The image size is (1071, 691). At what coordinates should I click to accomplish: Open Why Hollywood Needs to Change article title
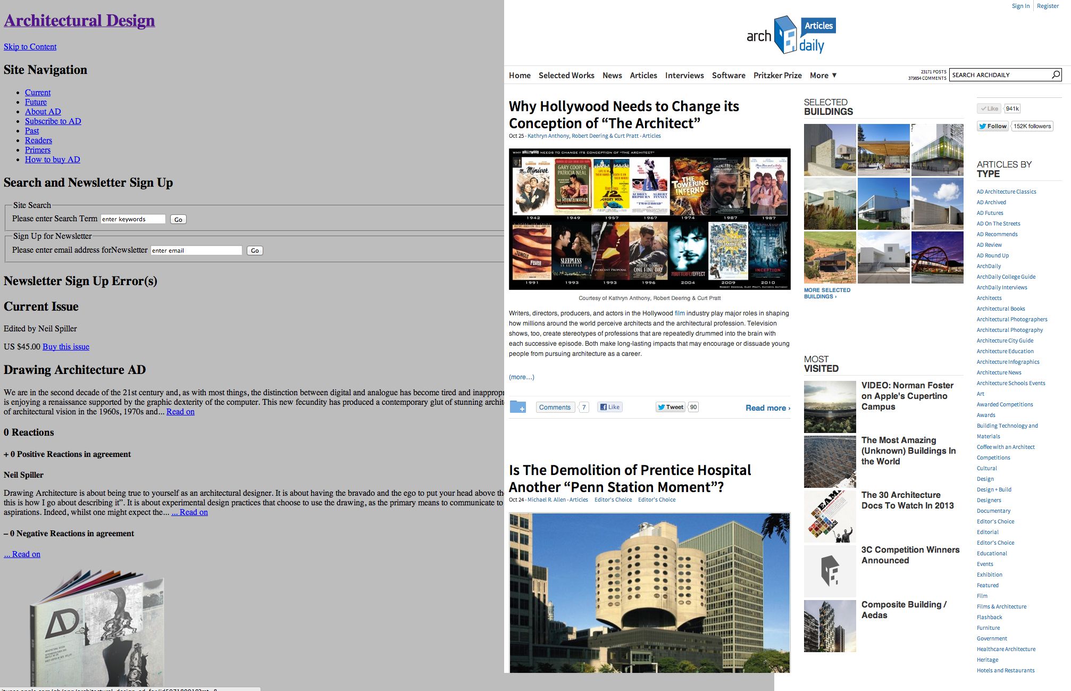624,115
